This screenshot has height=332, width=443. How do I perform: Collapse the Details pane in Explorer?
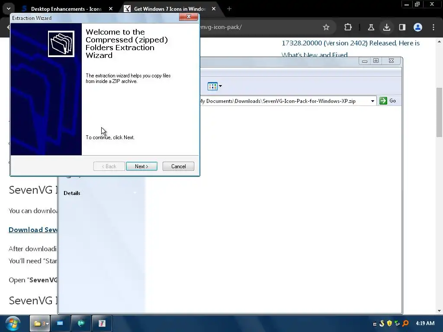pyautogui.click(x=135, y=193)
